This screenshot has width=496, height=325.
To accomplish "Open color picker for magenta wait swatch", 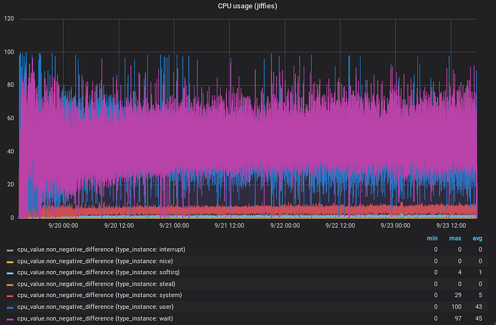I will coord(10,319).
